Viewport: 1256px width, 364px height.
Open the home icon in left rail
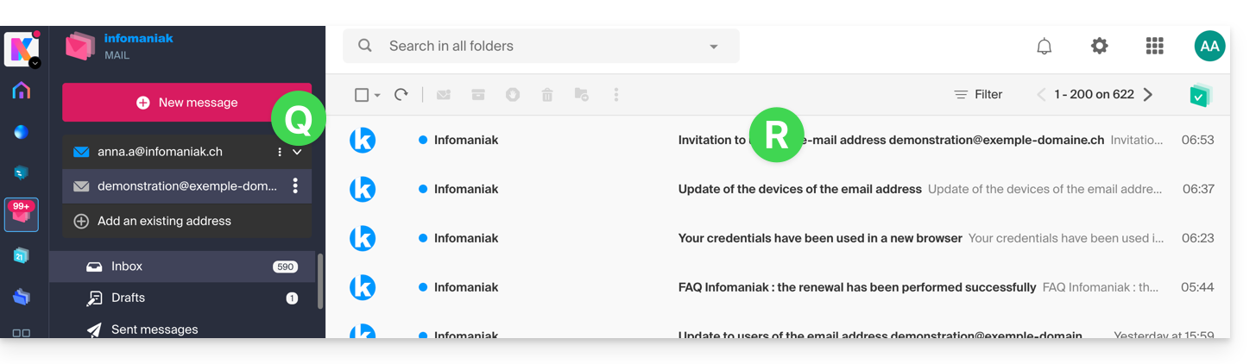click(22, 91)
